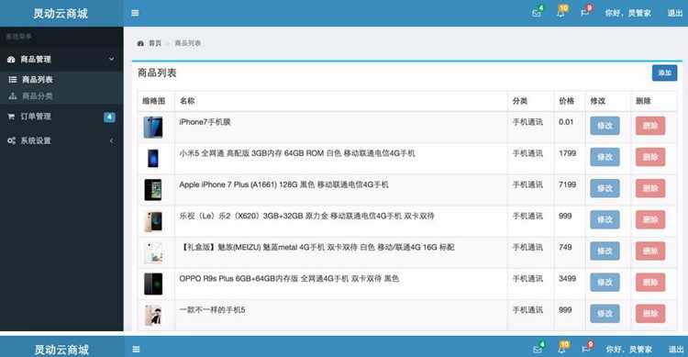Click the 名称 column header
Viewport: 688px width, 357px height.
[x=187, y=101]
